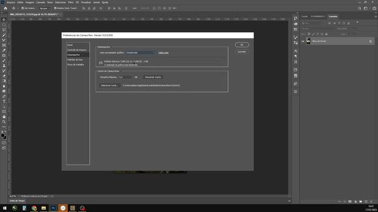Switch foreground and background colors
The image size is (378, 212).
pyautogui.click(x=5, y=132)
